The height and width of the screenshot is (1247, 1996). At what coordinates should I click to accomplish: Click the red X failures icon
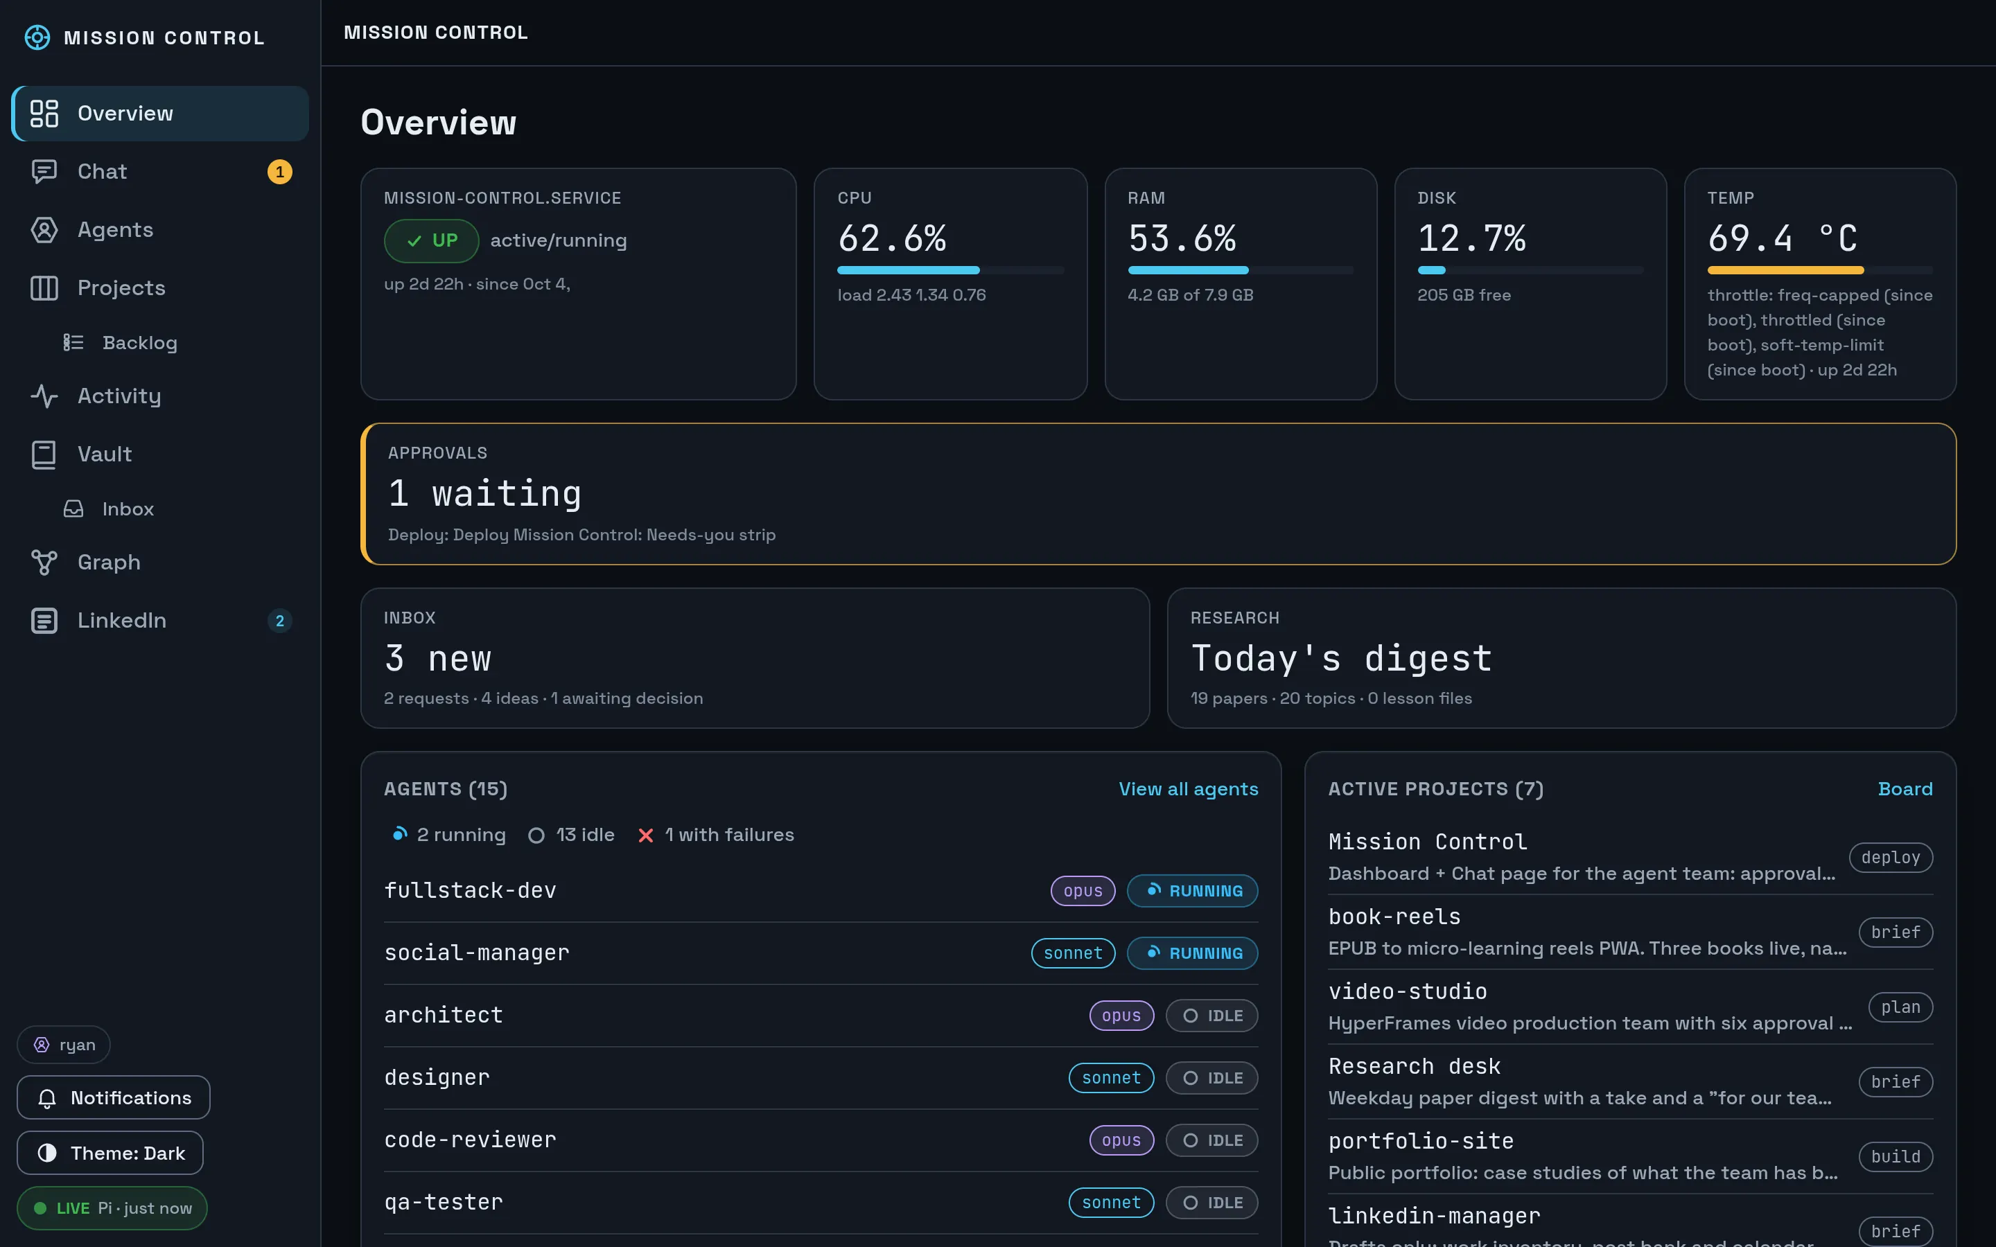coord(646,835)
